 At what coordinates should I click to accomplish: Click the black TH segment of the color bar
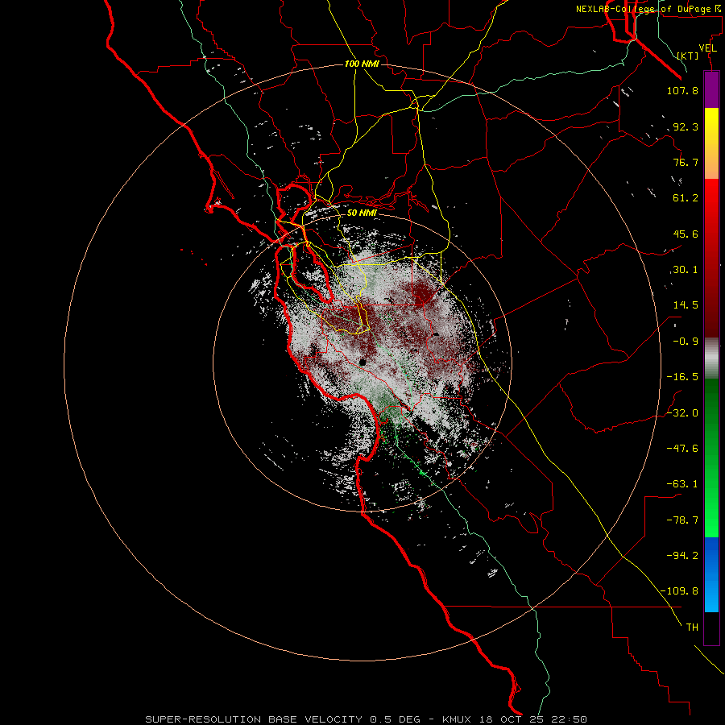[x=711, y=628]
